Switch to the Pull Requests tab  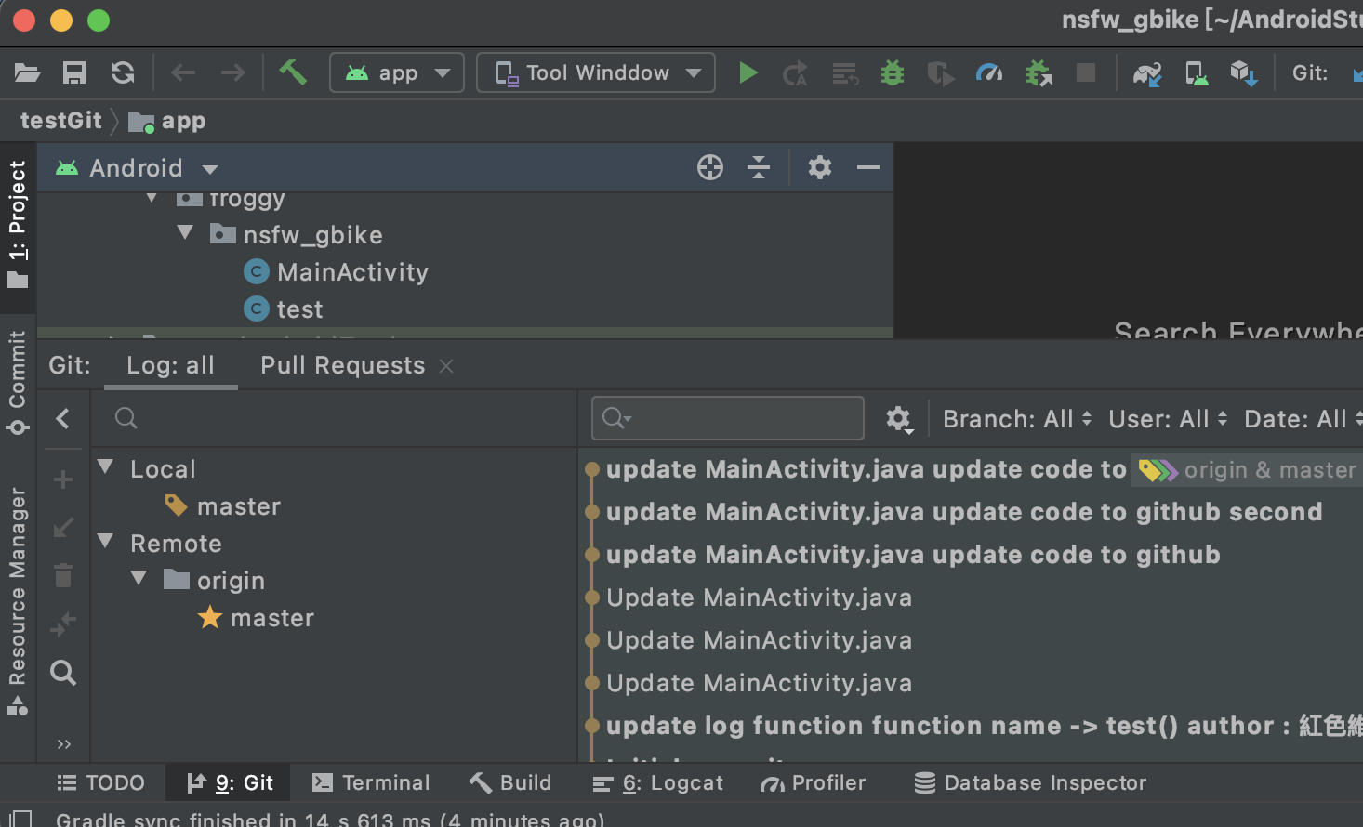tap(342, 364)
